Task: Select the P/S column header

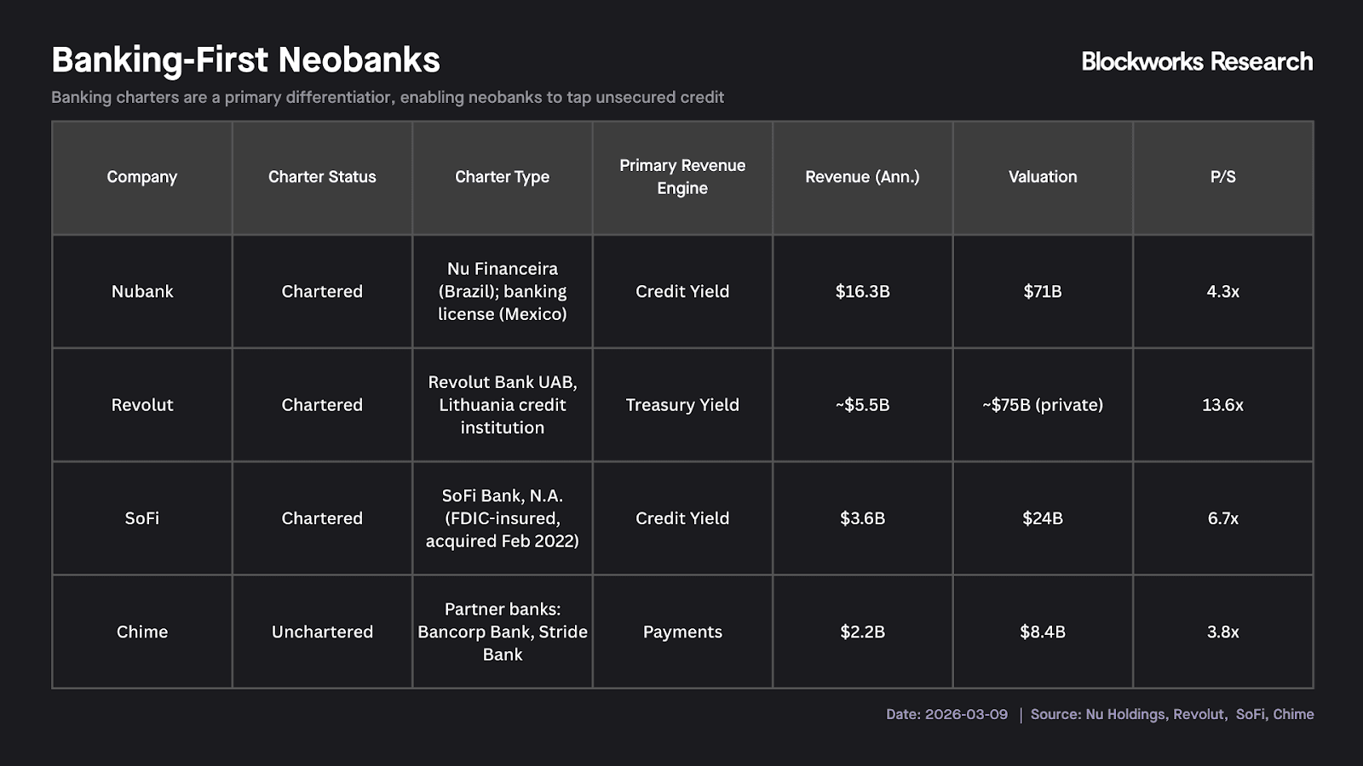Action: [1222, 177]
